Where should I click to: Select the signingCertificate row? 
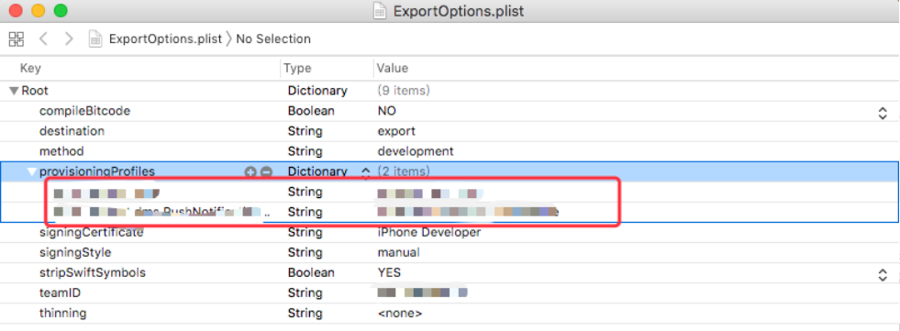pyautogui.click(x=450, y=232)
